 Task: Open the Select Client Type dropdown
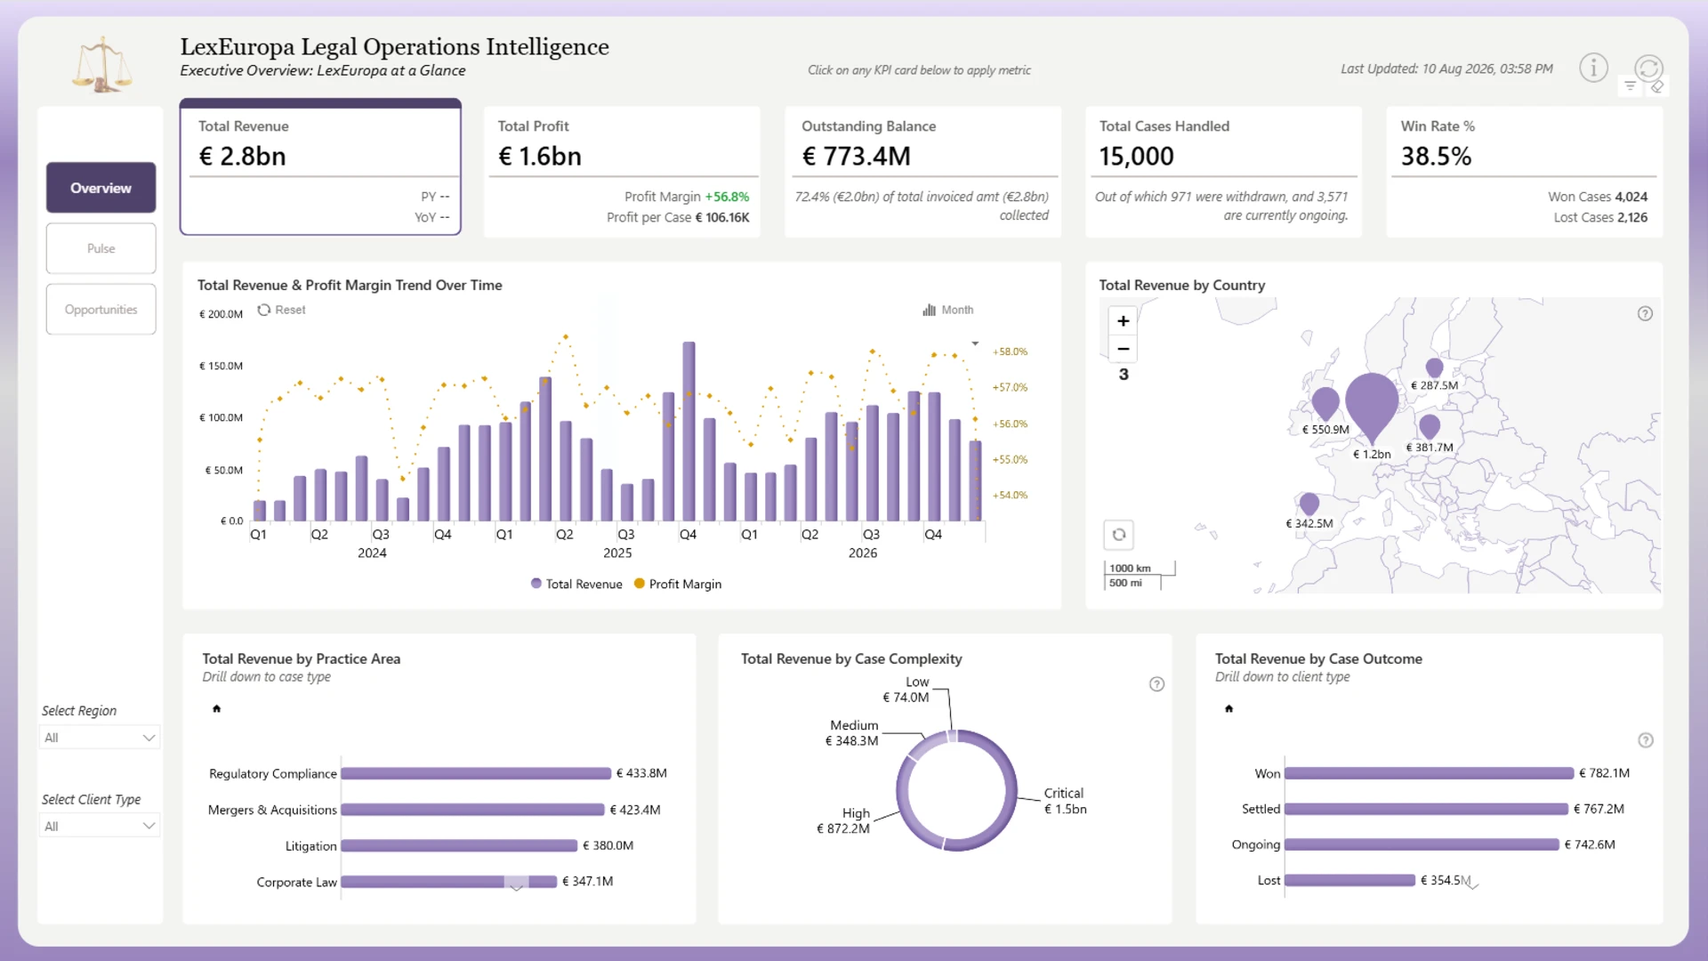[x=100, y=827]
